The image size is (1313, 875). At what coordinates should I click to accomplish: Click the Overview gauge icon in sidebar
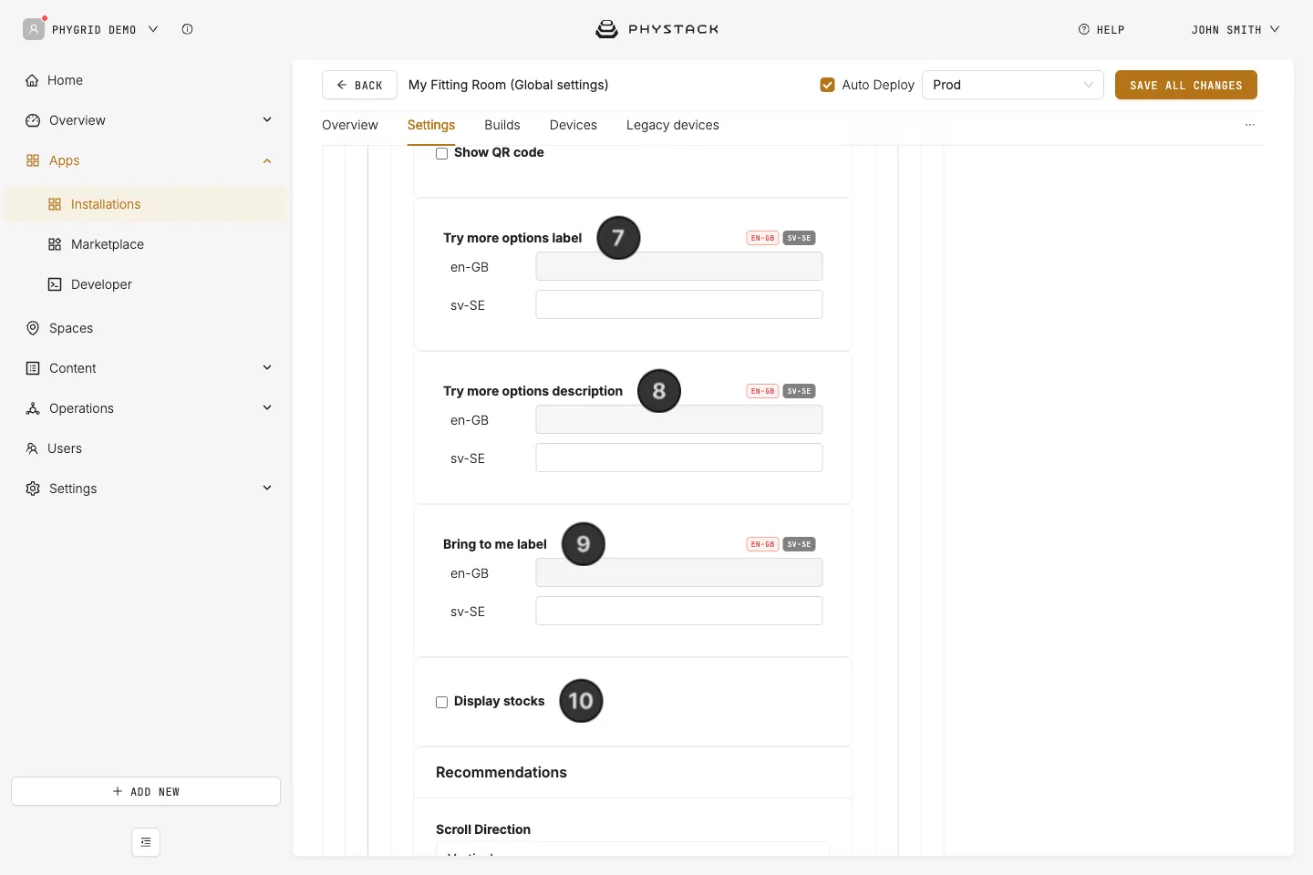33,120
